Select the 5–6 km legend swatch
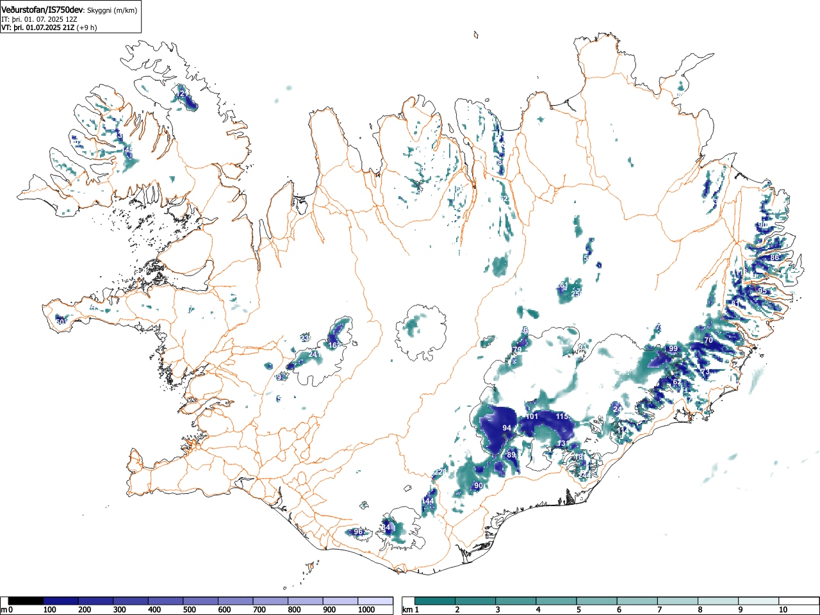This screenshot has width=820, height=615. tap(598, 601)
